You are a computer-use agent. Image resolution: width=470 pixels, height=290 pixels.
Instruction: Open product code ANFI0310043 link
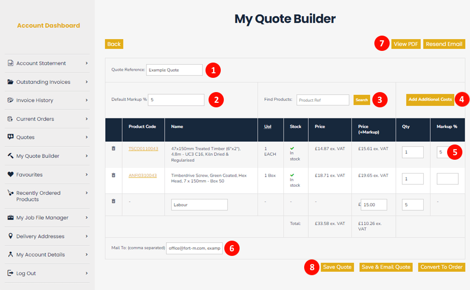pyautogui.click(x=142, y=176)
